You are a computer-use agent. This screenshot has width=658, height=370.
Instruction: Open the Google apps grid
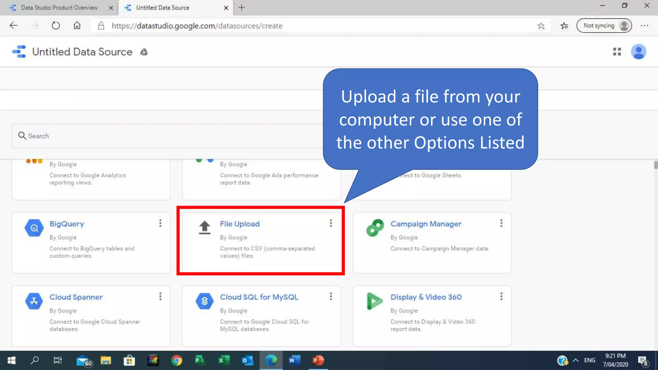[x=617, y=52]
